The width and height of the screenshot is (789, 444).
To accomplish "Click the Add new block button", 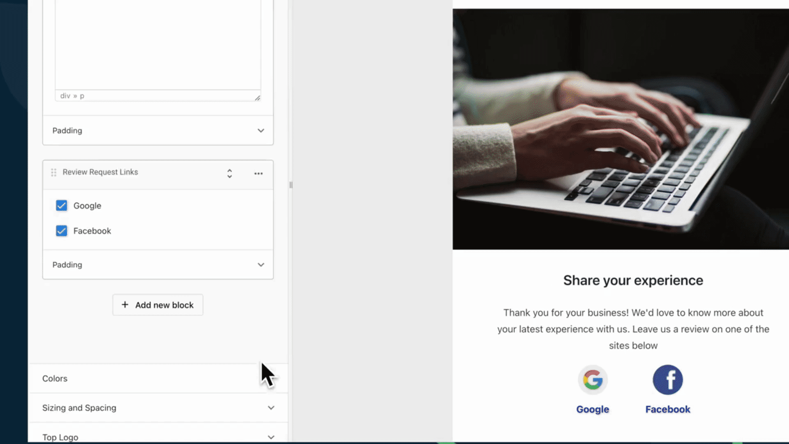I will point(158,305).
